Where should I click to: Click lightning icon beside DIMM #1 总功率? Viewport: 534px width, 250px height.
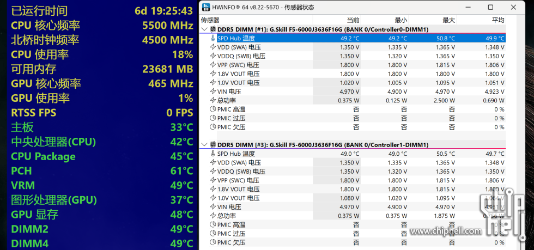point(213,100)
